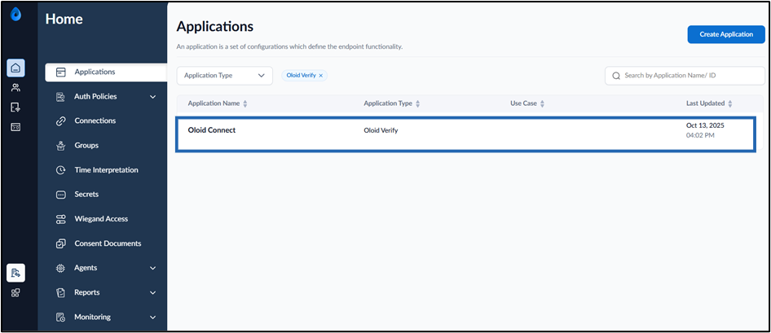Screen dimensions: 771x333
Task: Sort by Use Case column arrows
Action: pos(542,103)
